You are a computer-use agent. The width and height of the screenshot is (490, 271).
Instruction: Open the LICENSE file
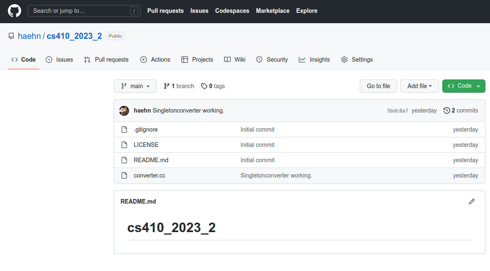(x=146, y=145)
